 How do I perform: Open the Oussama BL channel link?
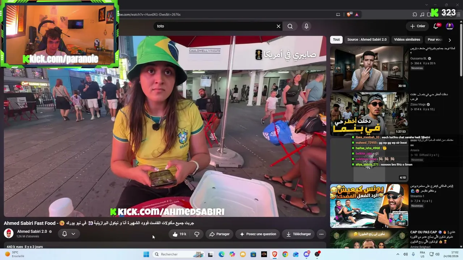click(x=419, y=58)
